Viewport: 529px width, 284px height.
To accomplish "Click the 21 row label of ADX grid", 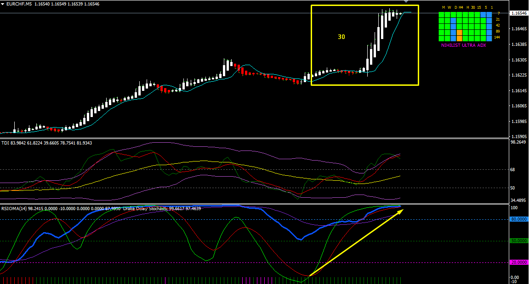I will (x=498, y=20).
